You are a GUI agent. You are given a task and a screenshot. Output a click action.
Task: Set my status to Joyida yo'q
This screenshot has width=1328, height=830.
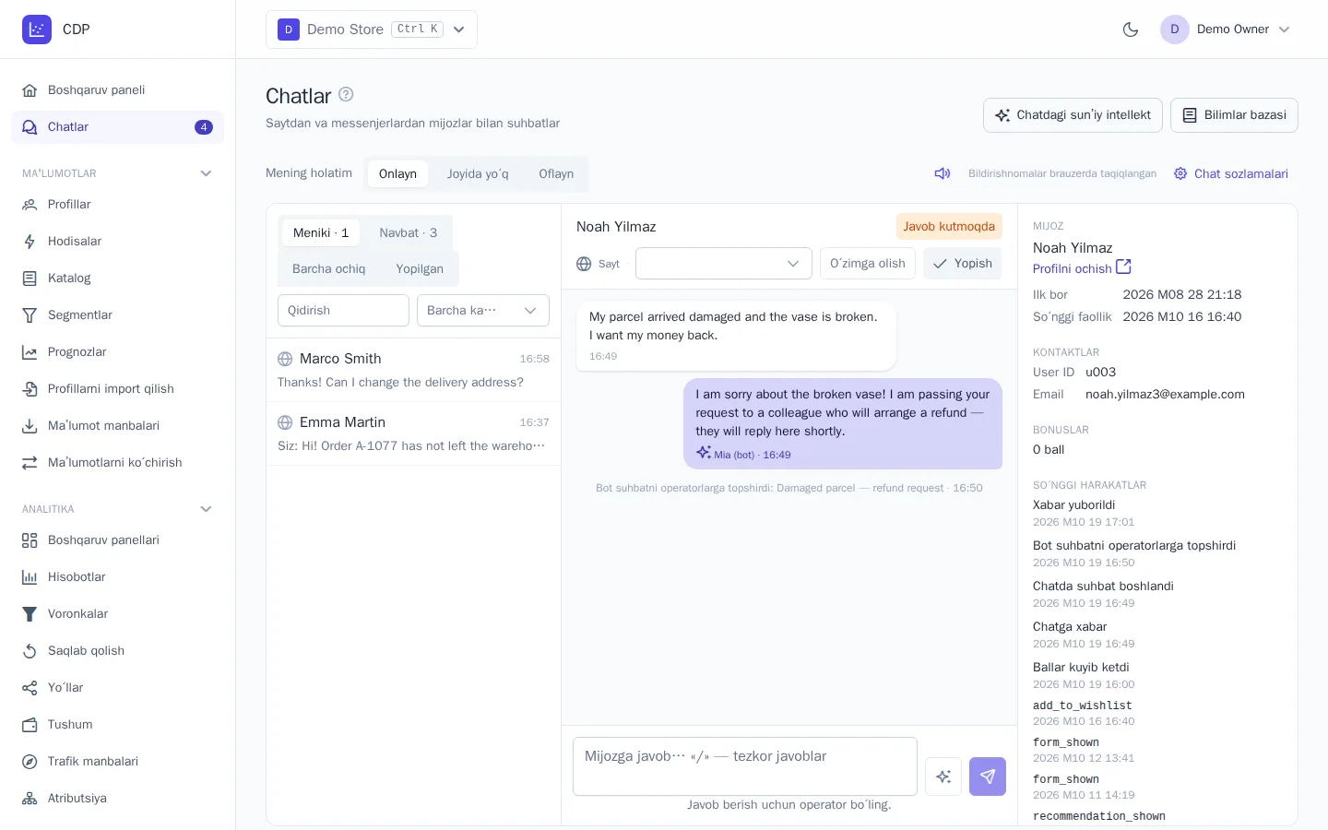coord(478,173)
